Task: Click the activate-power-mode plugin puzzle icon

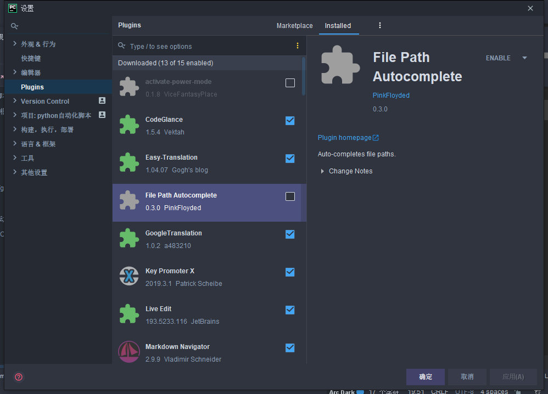Action: (x=129, y=87)
